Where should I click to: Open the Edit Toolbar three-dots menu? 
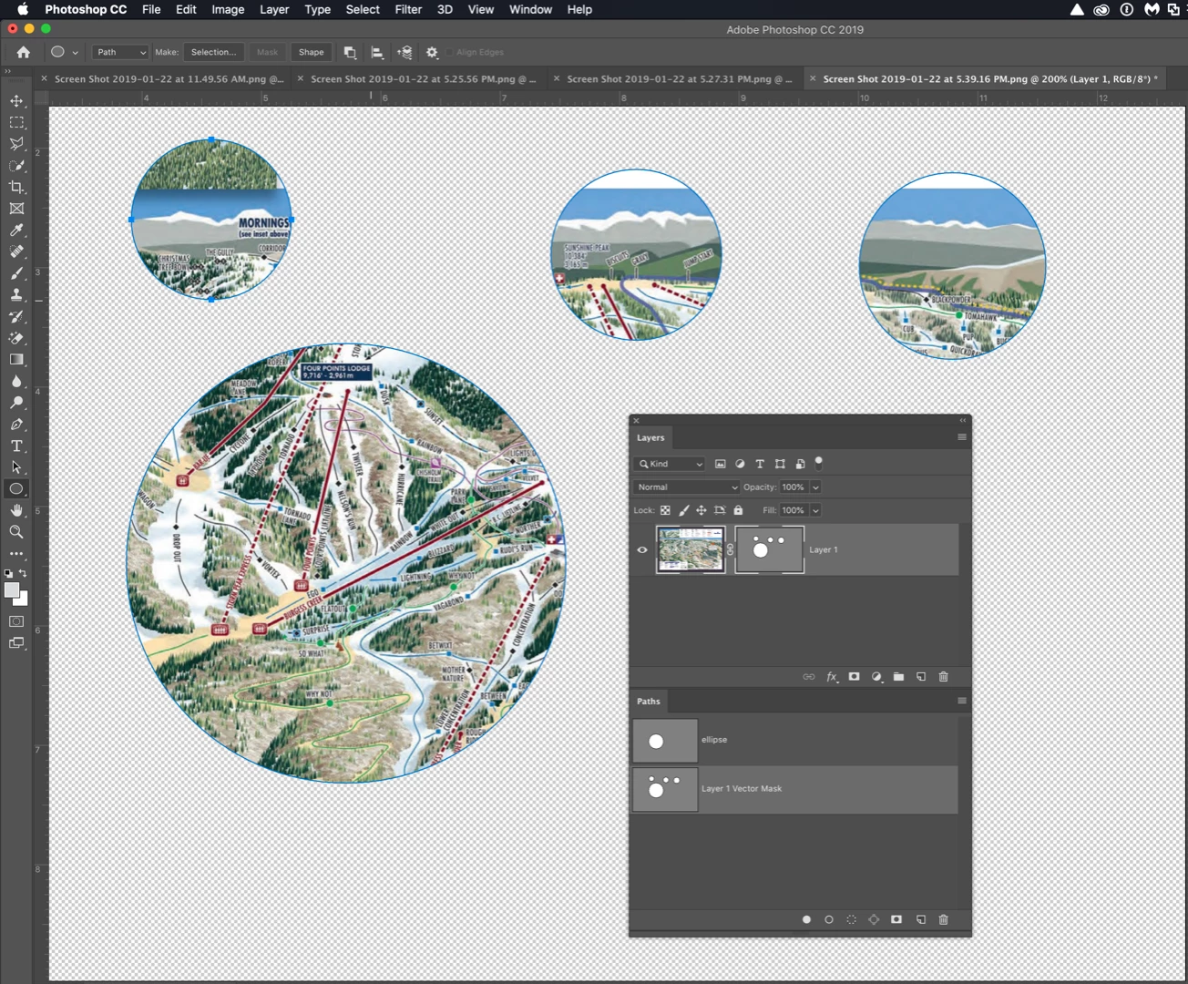point(16,554)
